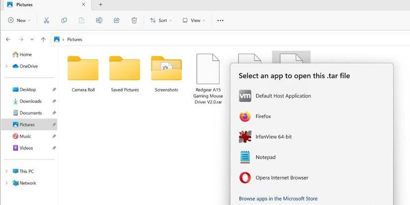Select Opera Internet Browser option

[x=281, y=178]
